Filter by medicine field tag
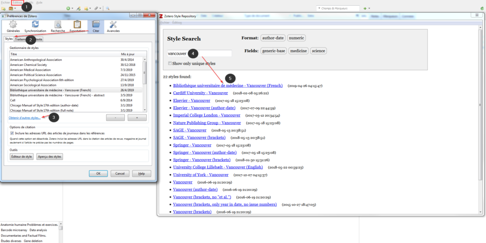The height and width of the screenshot is (243, 486). pos(299,51)
